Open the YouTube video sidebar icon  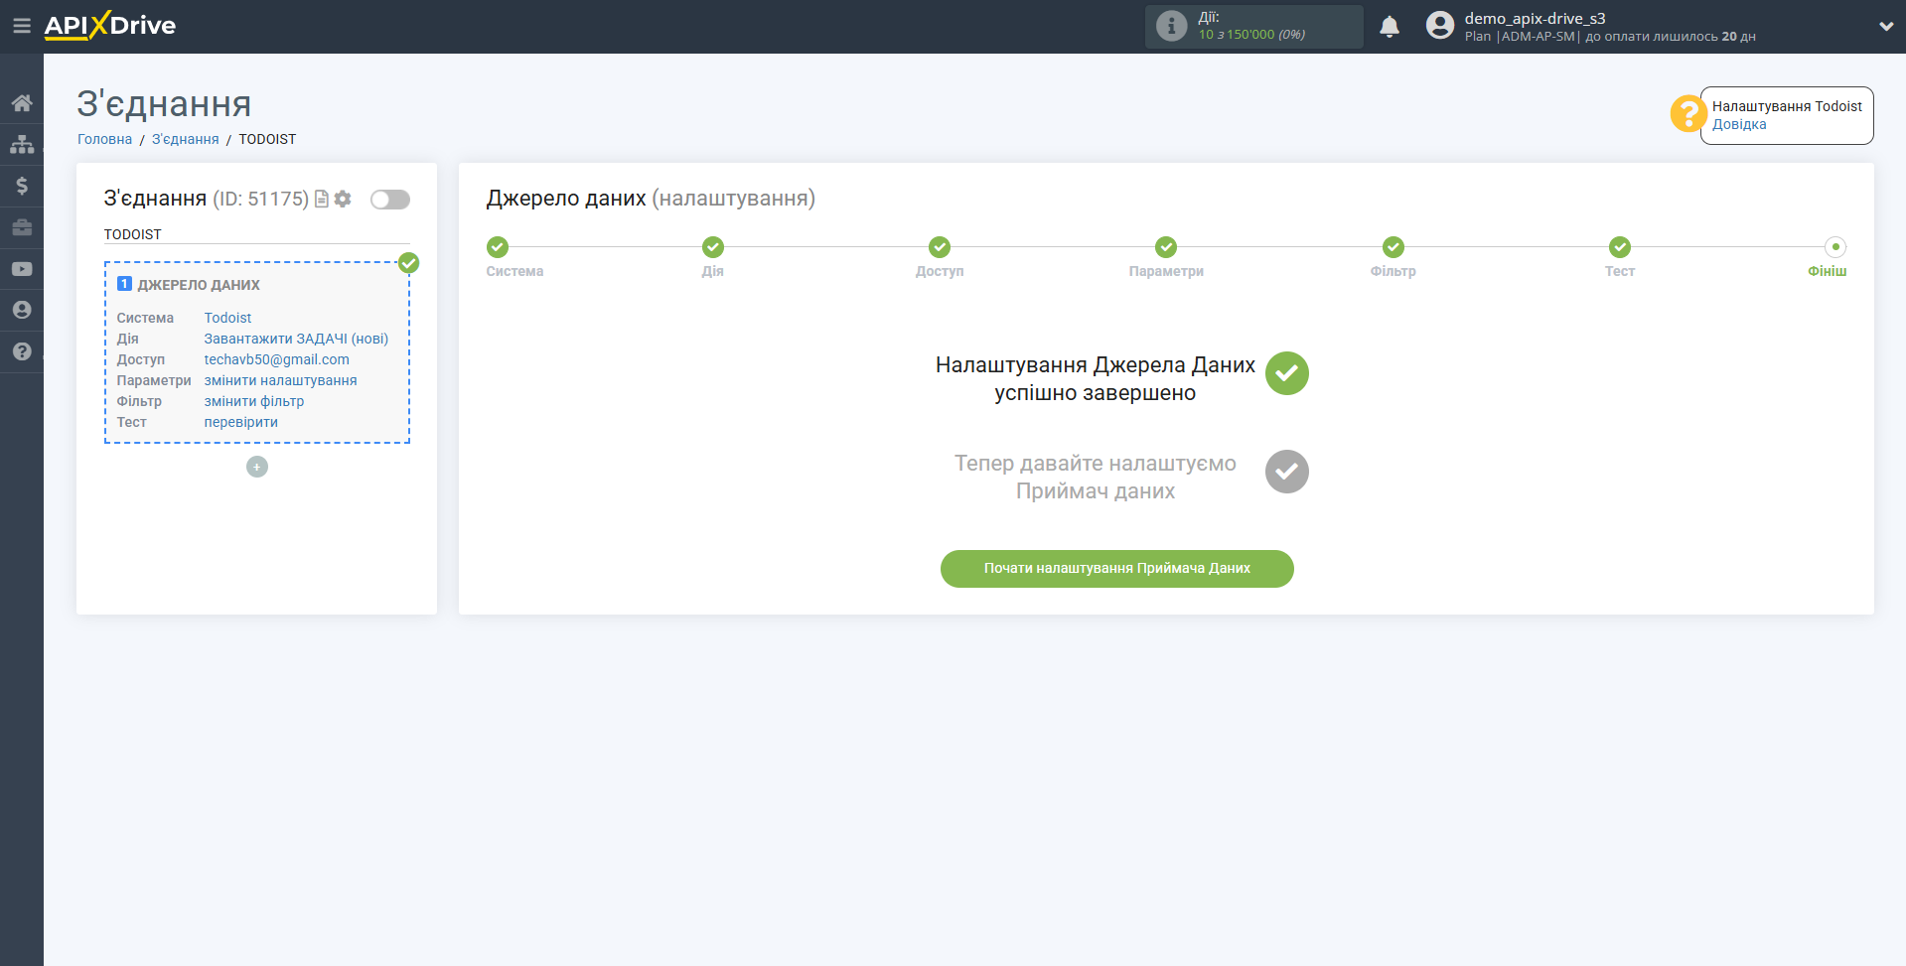pyautogui.click(x=22, y=269)
